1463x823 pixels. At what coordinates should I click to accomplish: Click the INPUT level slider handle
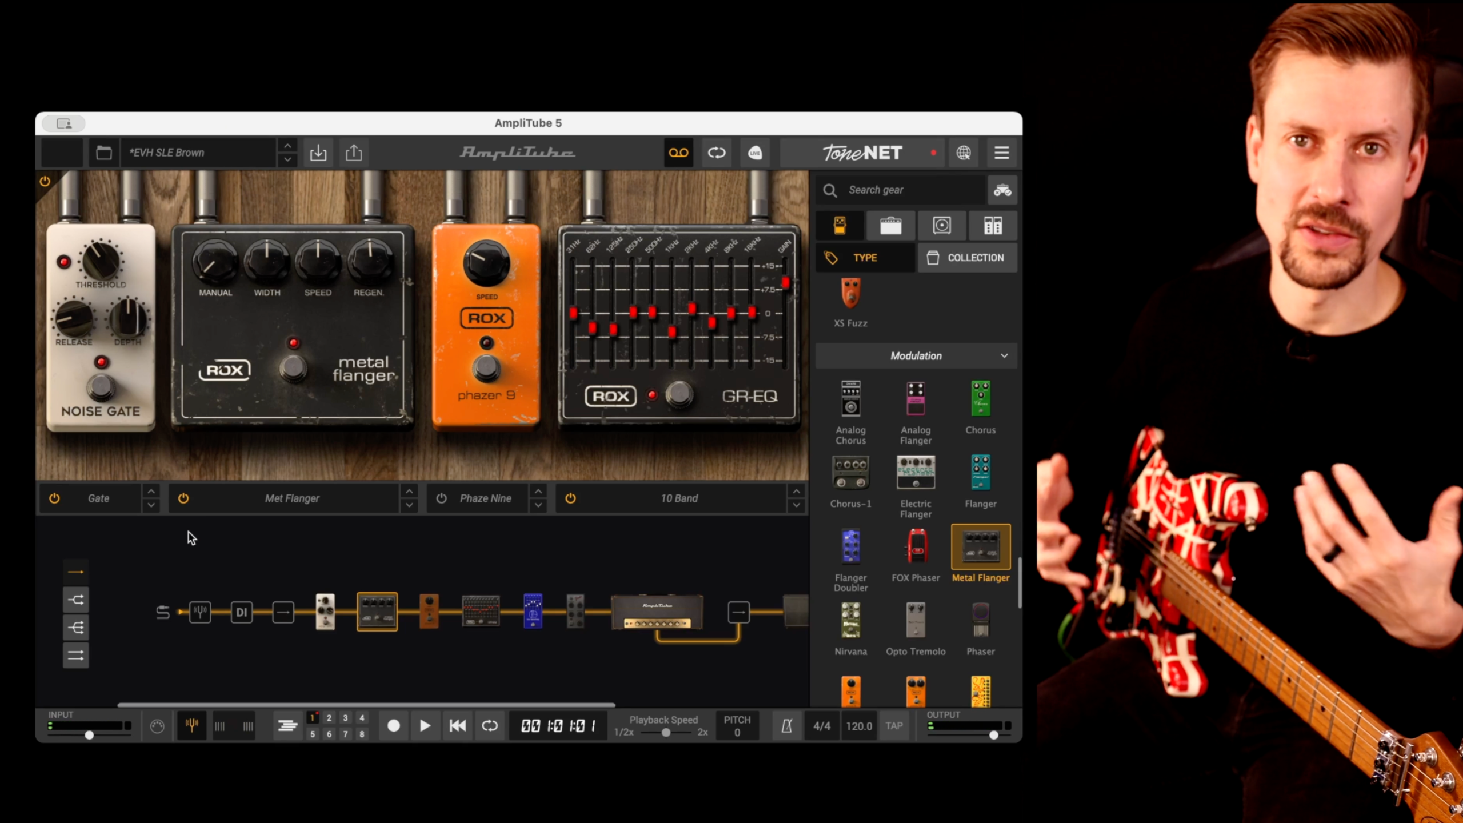89,736
